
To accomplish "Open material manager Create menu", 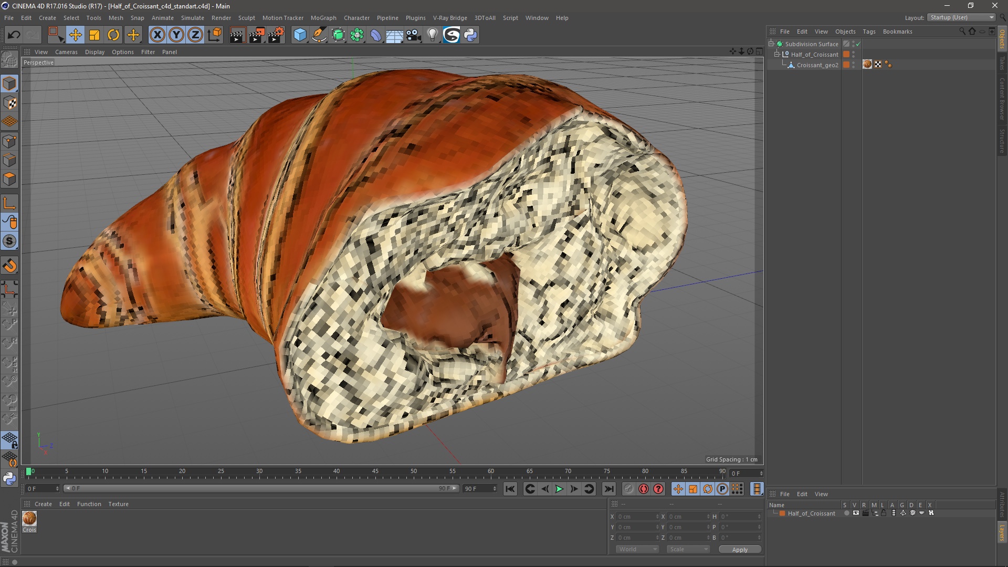I will coord(43,504).
